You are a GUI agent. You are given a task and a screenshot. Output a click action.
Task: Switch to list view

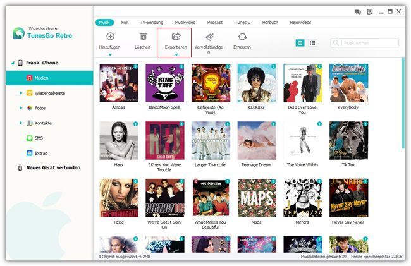[312, 43]
